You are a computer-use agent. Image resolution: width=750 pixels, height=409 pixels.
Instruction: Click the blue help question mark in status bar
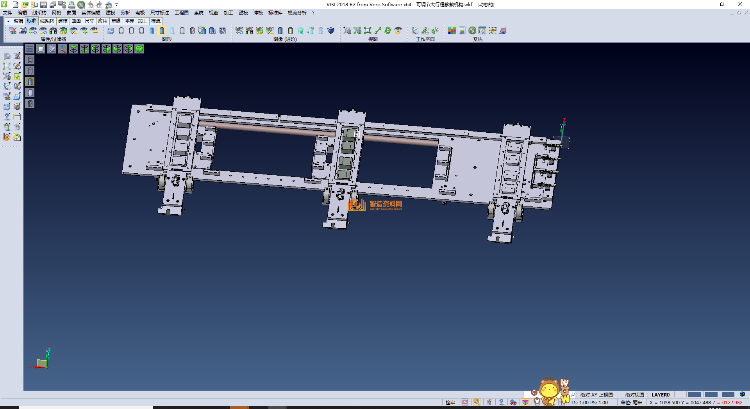pos(501,402)
